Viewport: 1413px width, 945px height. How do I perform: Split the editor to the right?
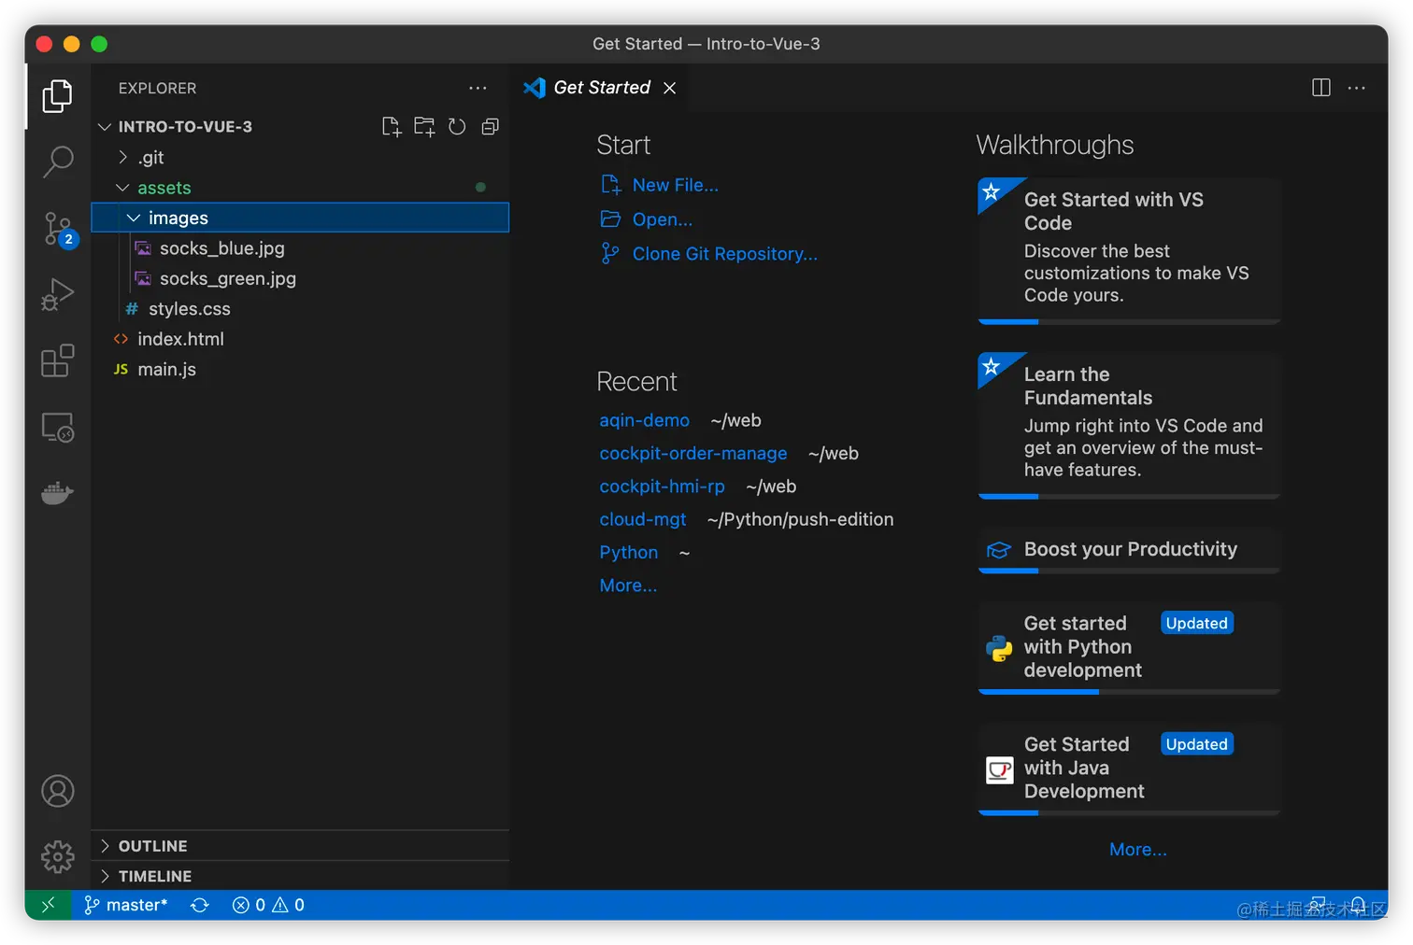click(1321, 88)
